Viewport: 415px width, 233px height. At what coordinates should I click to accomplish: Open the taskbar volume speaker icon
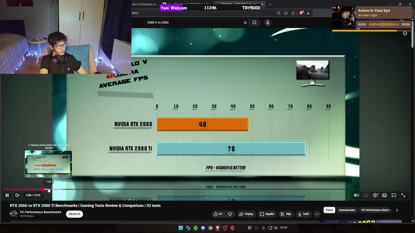click(276, 228)
